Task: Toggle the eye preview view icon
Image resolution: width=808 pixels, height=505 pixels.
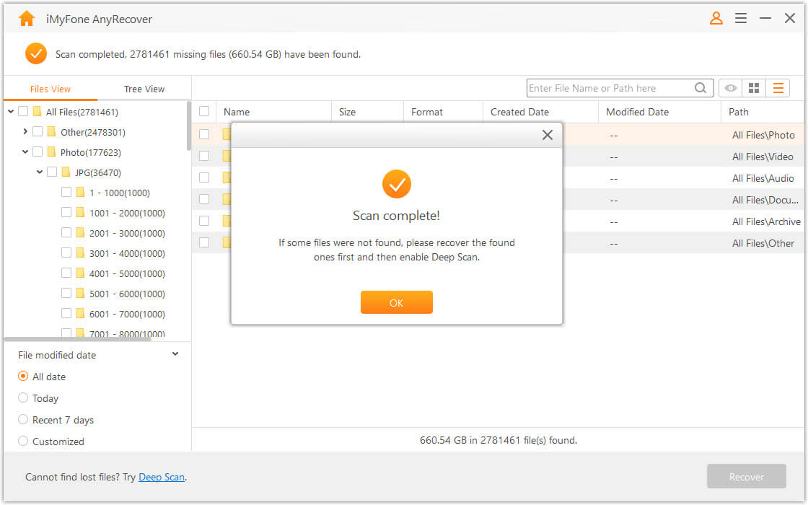Action: [x=731, y=88]
